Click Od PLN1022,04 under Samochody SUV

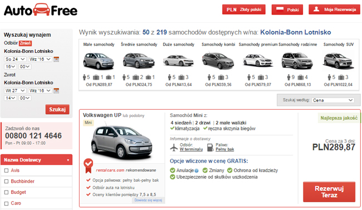(x=338, y=85)
